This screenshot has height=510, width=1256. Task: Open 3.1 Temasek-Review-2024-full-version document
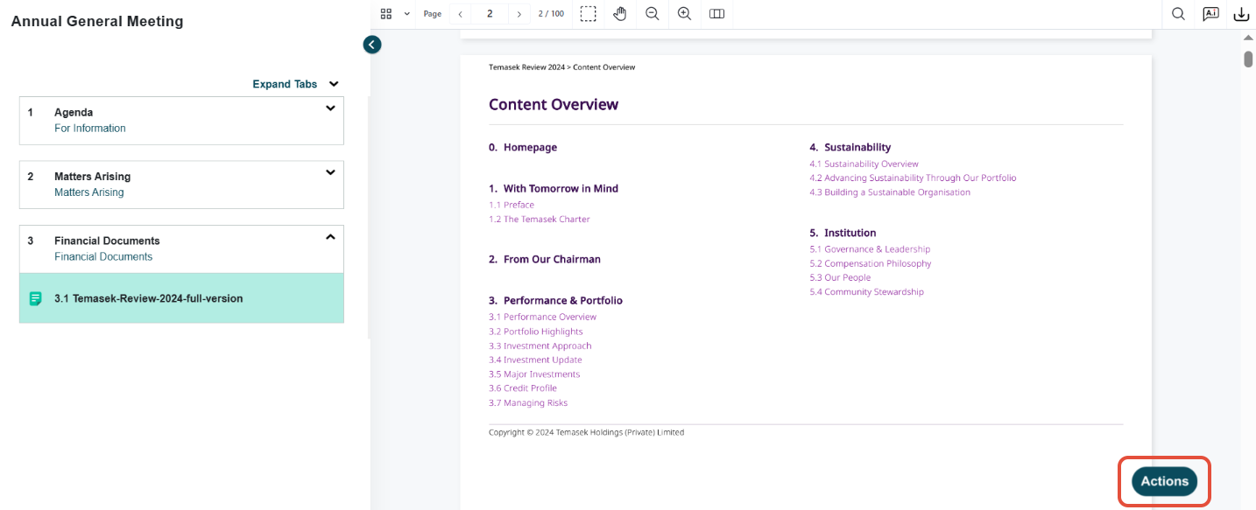coord(181,298)
